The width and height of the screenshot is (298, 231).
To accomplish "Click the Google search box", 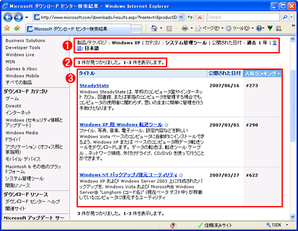I will [x=243, y=17].
